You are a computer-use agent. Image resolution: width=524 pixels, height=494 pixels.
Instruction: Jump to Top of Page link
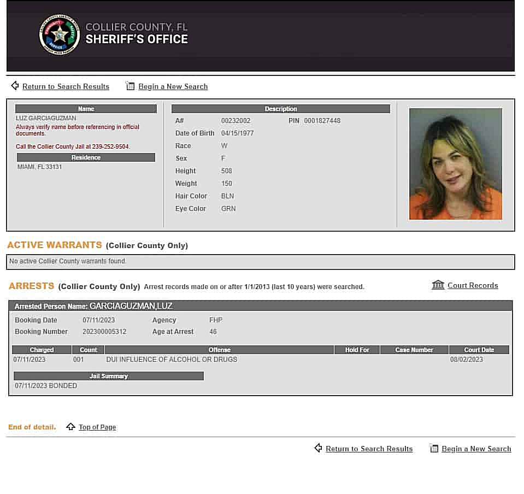pyautogui.click(x=97, y=427)
